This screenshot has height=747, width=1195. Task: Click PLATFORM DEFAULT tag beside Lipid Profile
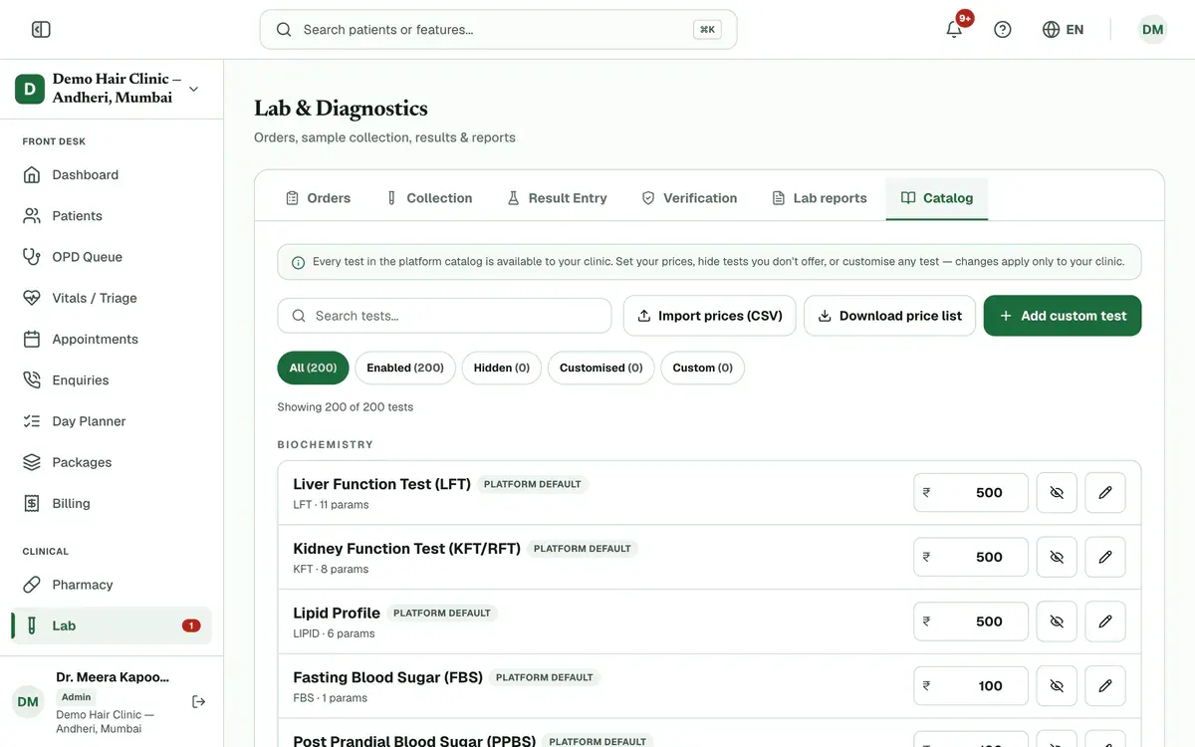click(x=442, y=614)
